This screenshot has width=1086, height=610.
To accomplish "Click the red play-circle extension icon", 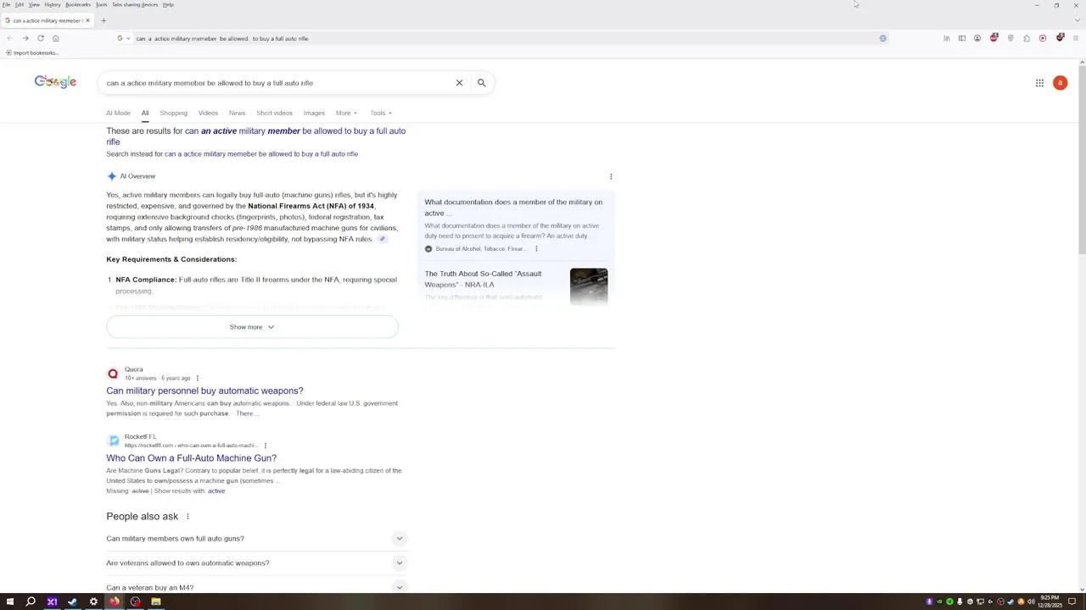I will click(1043, 38).
